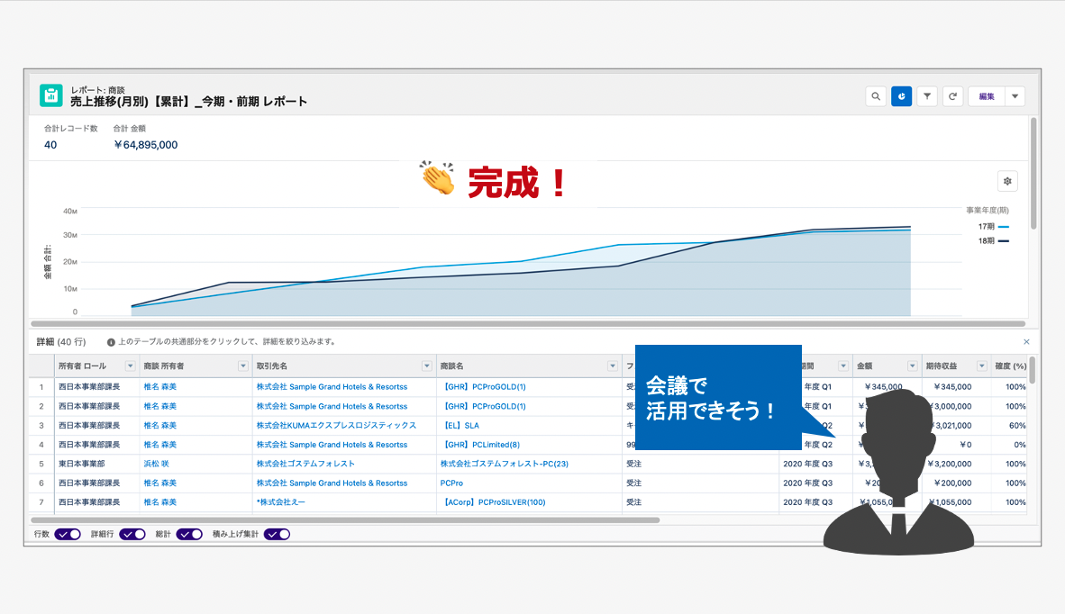Toggle the 積み上げ集計 switch
Viewport: 1065px width, 614px height.
click(x=278, y=534)
